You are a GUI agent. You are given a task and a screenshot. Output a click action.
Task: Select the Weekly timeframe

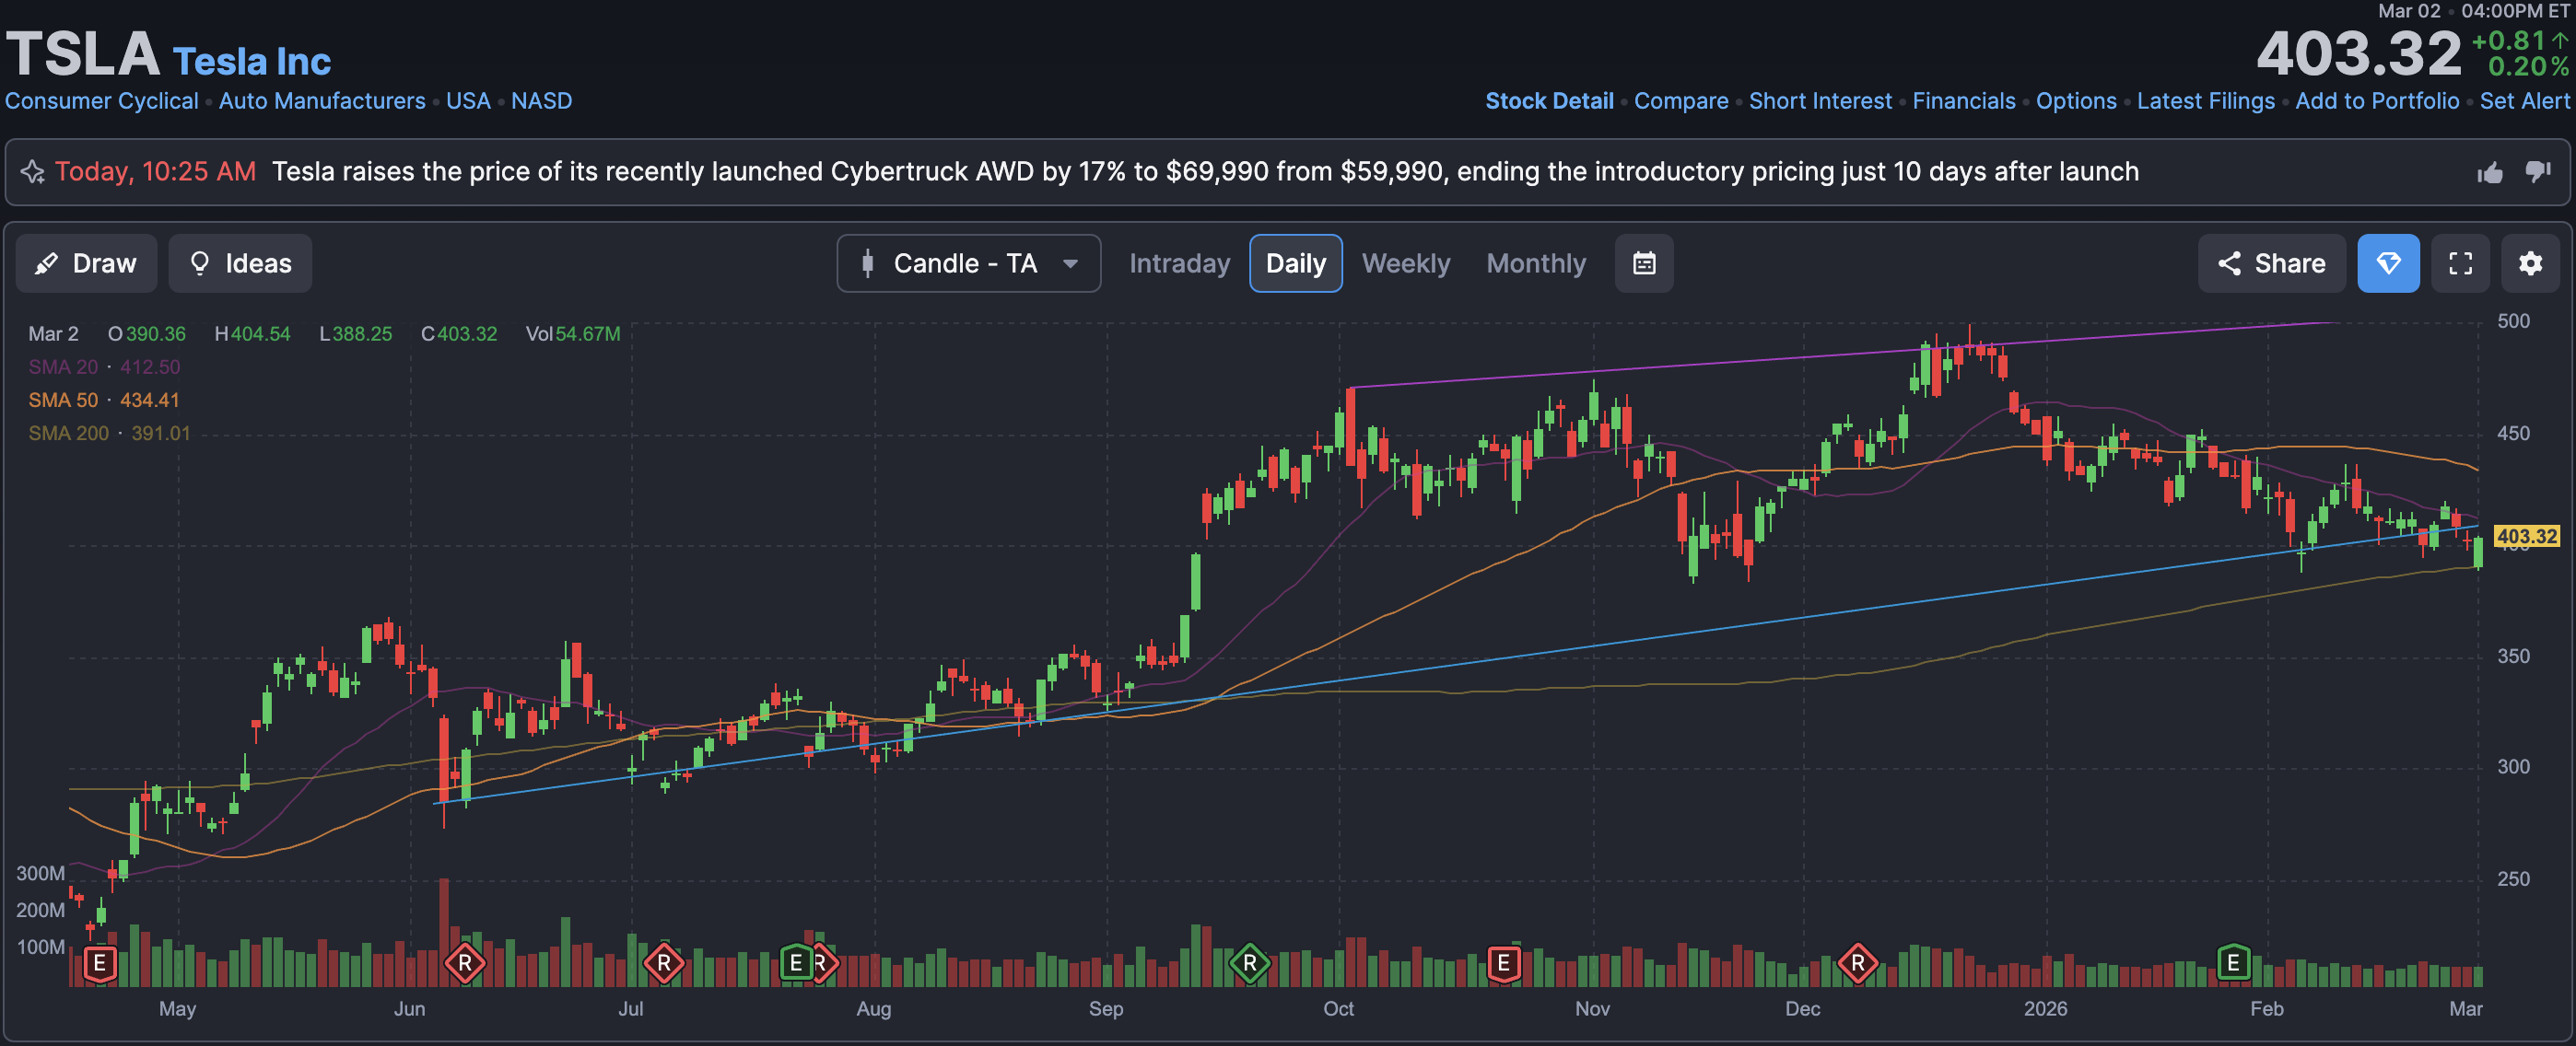[1405, 263]
